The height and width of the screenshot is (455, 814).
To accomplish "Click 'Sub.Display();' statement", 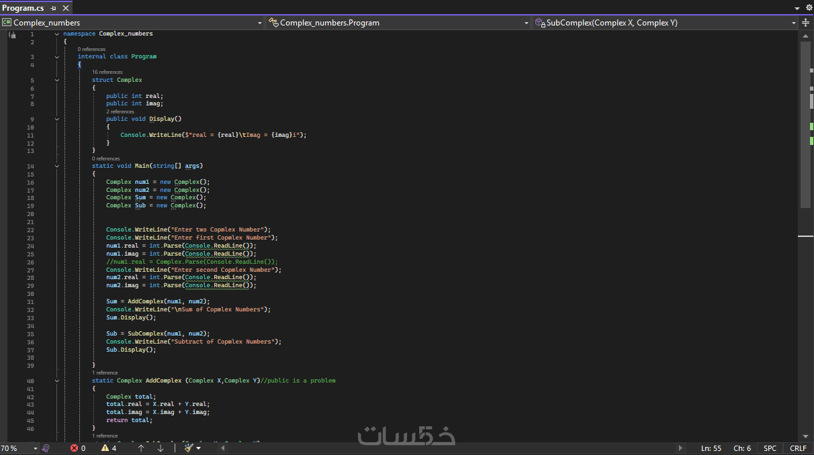I will point(131,350).
